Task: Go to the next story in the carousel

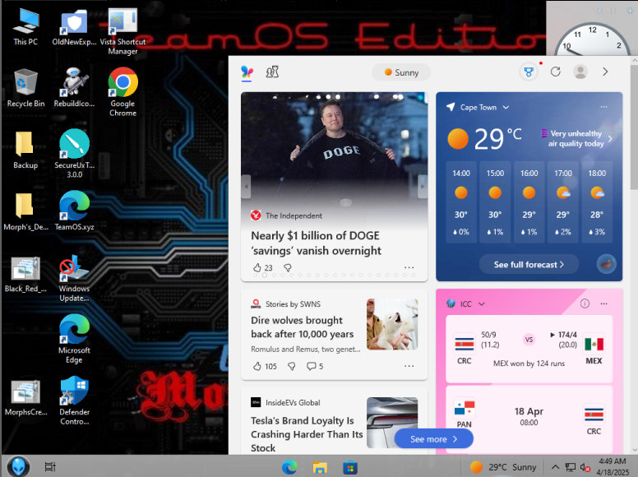Action: (423, 187)
